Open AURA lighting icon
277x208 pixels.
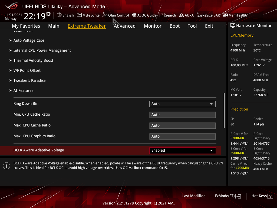pos(182,15)
